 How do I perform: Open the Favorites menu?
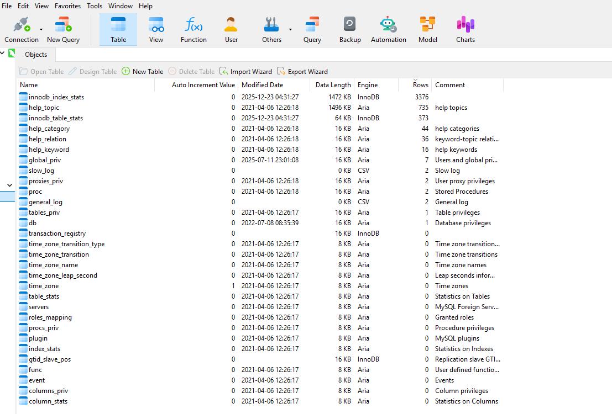pyautogui.click(x=67, y=6)
